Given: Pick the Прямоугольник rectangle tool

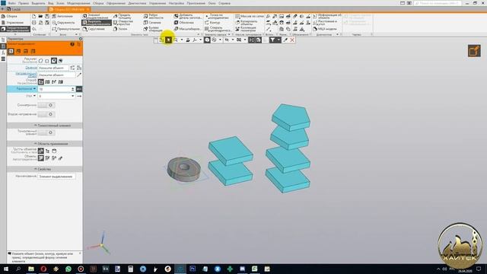Looking at the screenshot, I should tap(66, 29).
